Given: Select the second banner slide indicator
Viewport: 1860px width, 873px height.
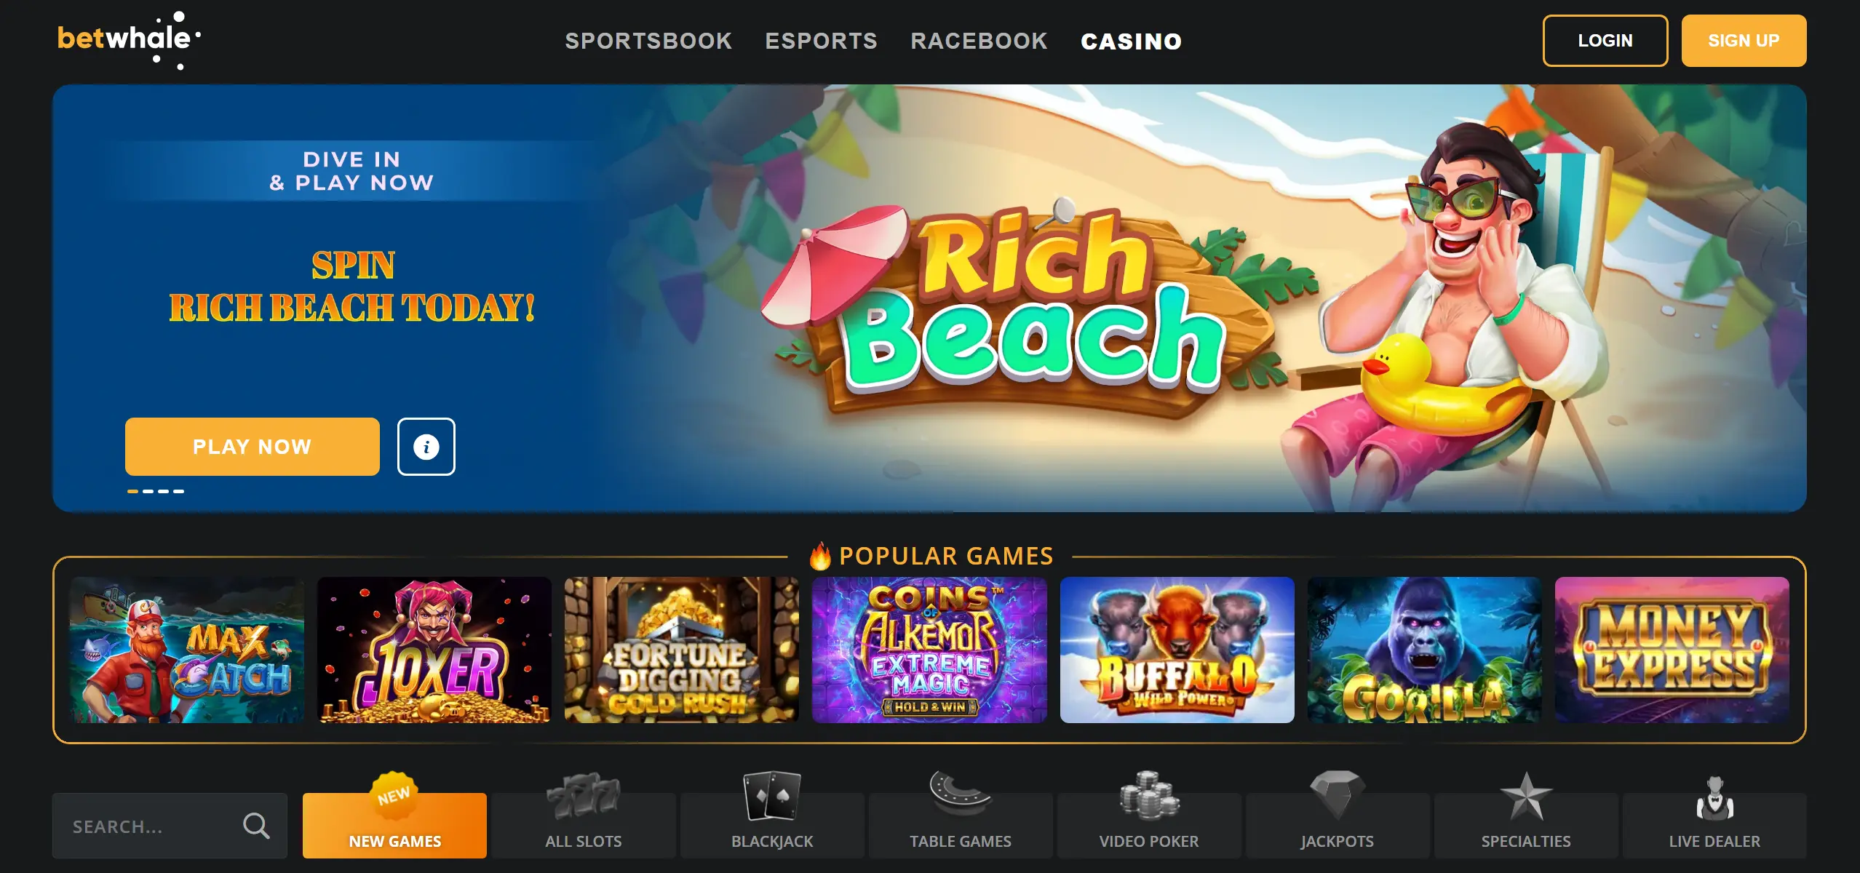Looking at the screenshot, I should (148, 491).
